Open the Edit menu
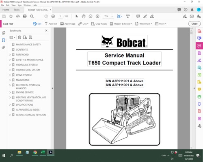The height and width of the screenshot is (162, 203). click(x=8, y=5)
